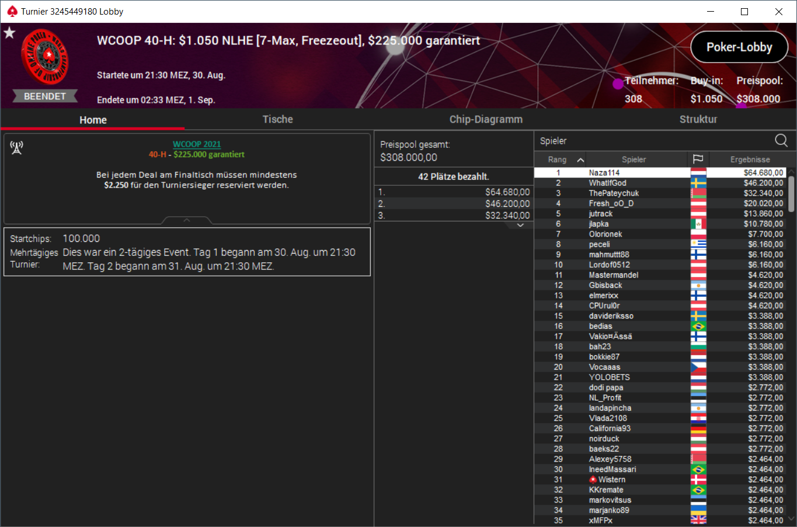Open the Chip-Diagramm tab
The image size is (797, 527).
pos(486,119)
